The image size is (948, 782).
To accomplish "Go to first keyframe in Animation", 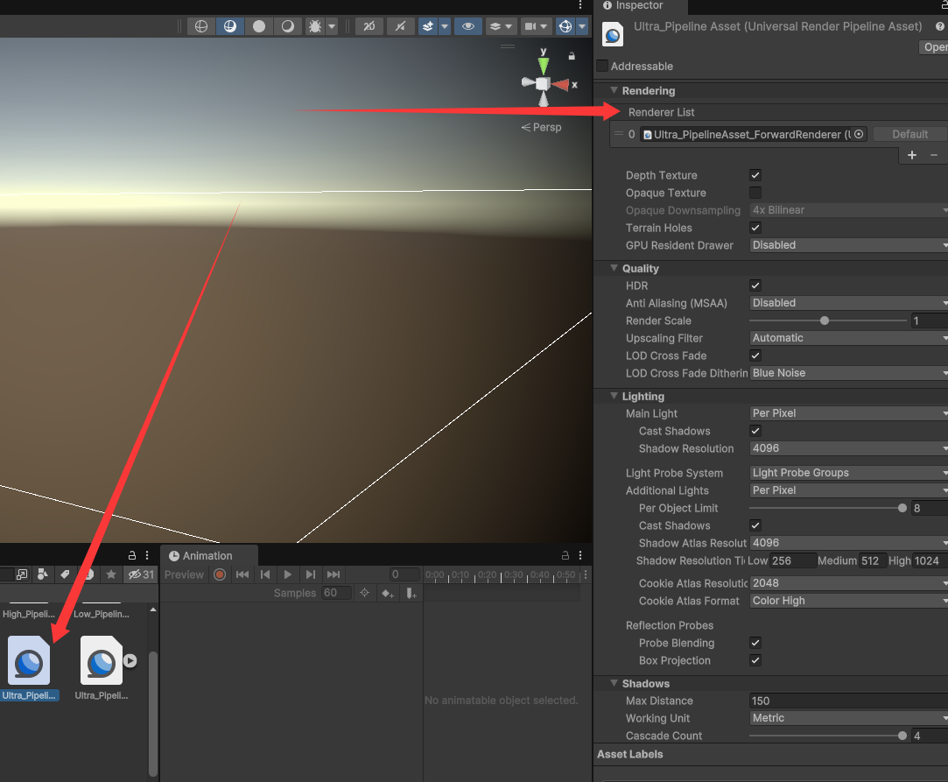I will coord(242,574).
